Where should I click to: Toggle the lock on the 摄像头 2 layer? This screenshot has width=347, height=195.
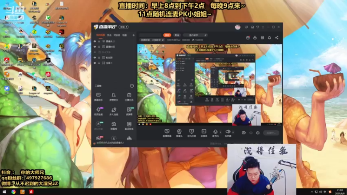pyautogui.click(x=99, y=41)
